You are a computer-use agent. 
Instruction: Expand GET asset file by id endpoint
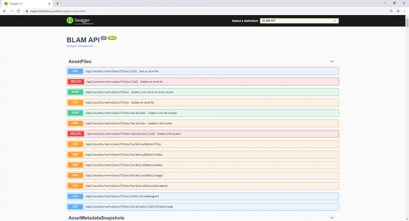203,71
